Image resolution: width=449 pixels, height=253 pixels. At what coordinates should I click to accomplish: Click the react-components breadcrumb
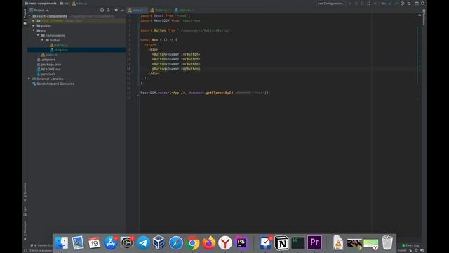click(x=41, y=4)
